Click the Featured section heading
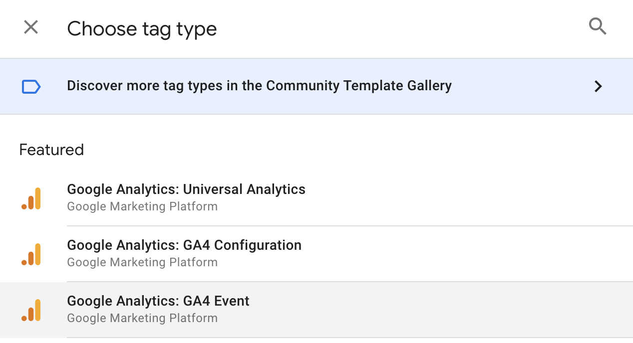The image size is (633, 343). pyautogui.click(x=51, y=150)
